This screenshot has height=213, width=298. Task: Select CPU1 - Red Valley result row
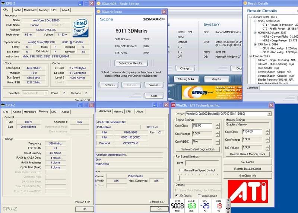[280, 48]
